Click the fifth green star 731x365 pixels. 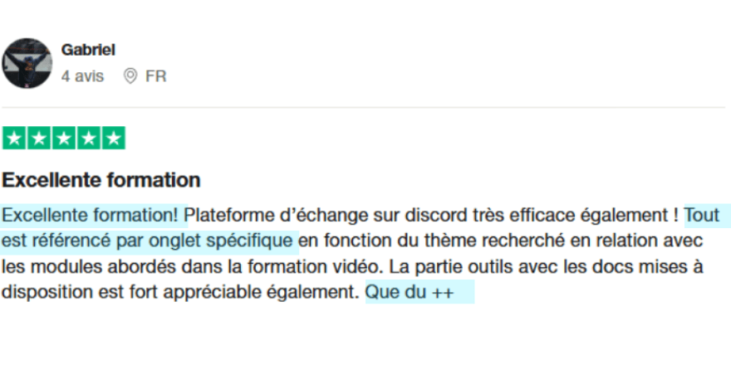click(113, 139)
